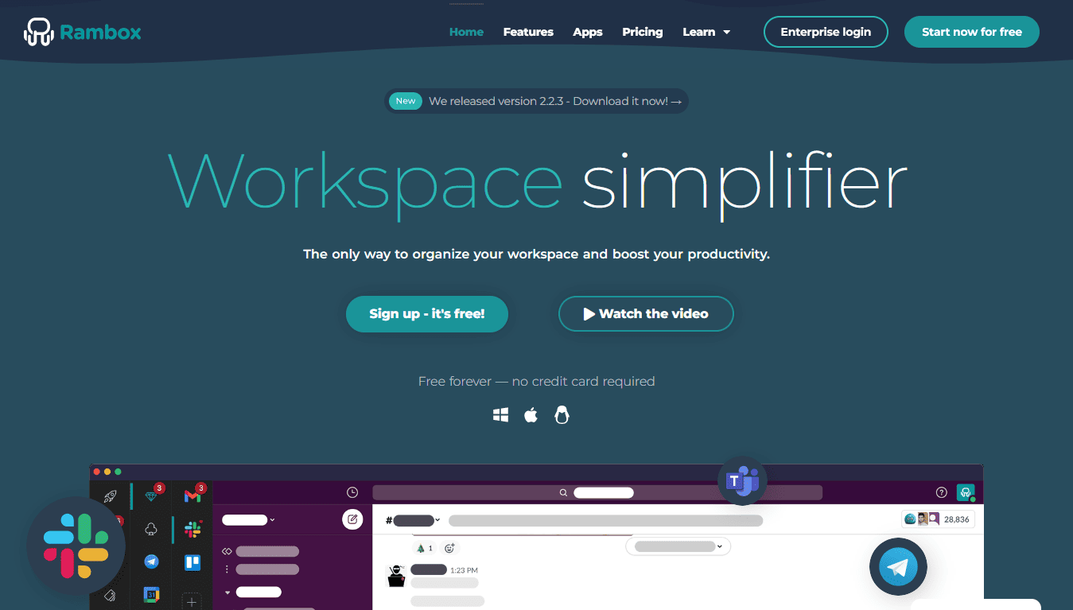Click the three-dots more icon in sidebar
The height and width of the screenshot is (610, 1073).
click(227, 569)
